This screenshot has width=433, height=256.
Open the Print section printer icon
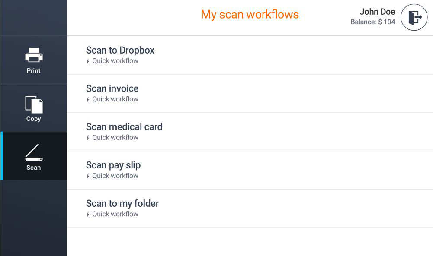point(34,55)
